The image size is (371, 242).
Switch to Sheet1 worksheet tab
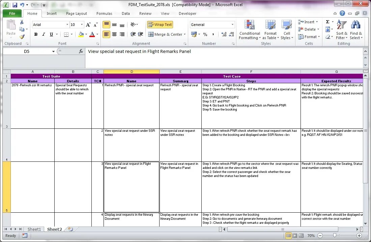[x=34, y=229]
